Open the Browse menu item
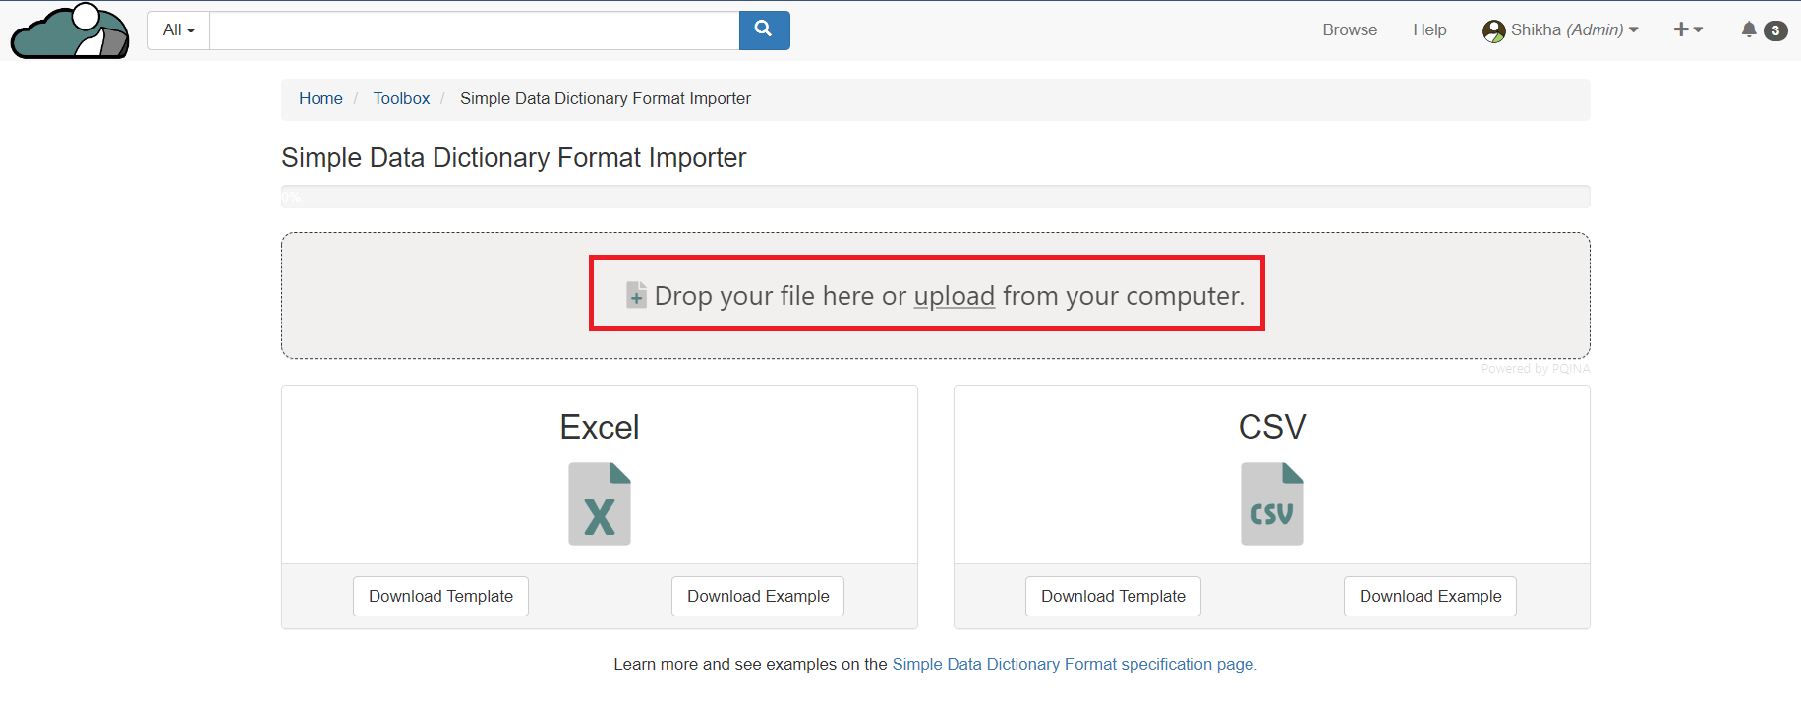 coord(1349,30)
